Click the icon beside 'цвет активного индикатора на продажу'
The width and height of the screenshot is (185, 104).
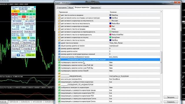click(x=59, y=26)
